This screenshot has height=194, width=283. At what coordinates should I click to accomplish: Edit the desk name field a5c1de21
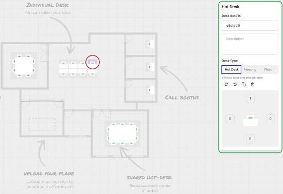(250, 25)
